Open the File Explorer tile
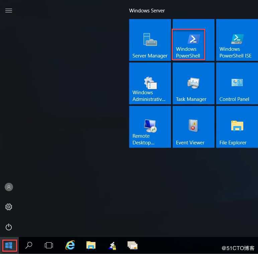258x254 pixels. click(x=237, y=127)
